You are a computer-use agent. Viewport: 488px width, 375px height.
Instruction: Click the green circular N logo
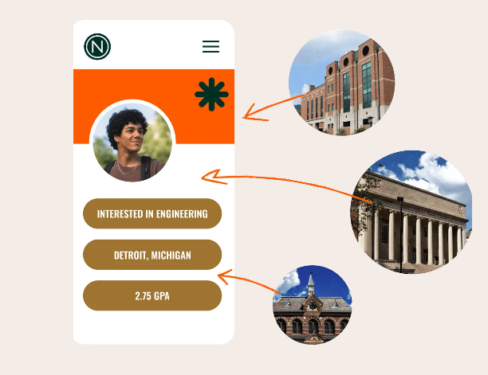point(97,47)
